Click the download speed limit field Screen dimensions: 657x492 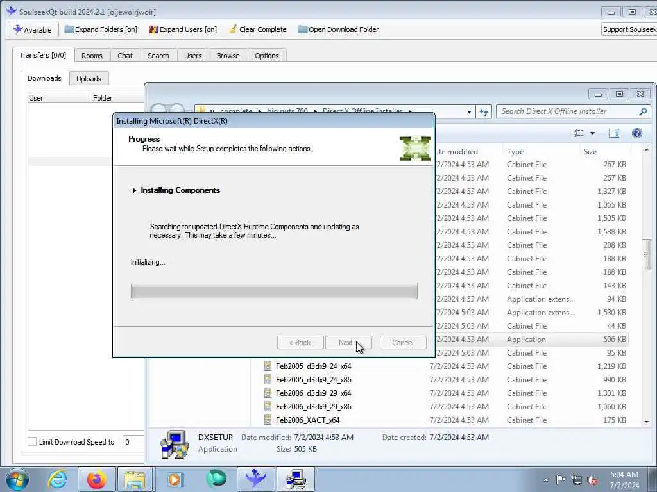pyautogui.click(x=133, y=442)
